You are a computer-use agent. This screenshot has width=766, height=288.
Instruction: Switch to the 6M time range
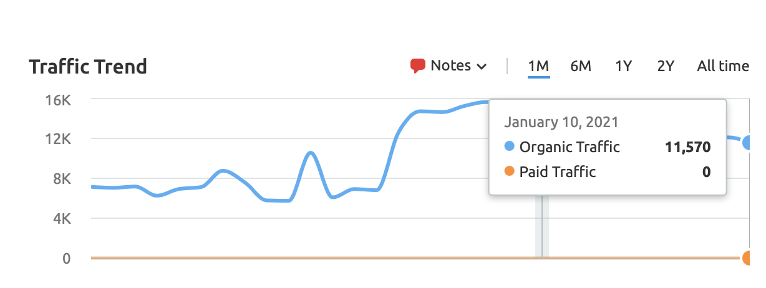click(580, 66)
